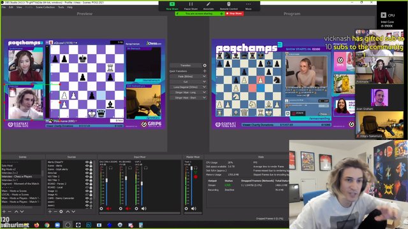This screenshot has width=408, height=229.
Task: Click the BOARD channel volume fader
Action: point(126,178)
